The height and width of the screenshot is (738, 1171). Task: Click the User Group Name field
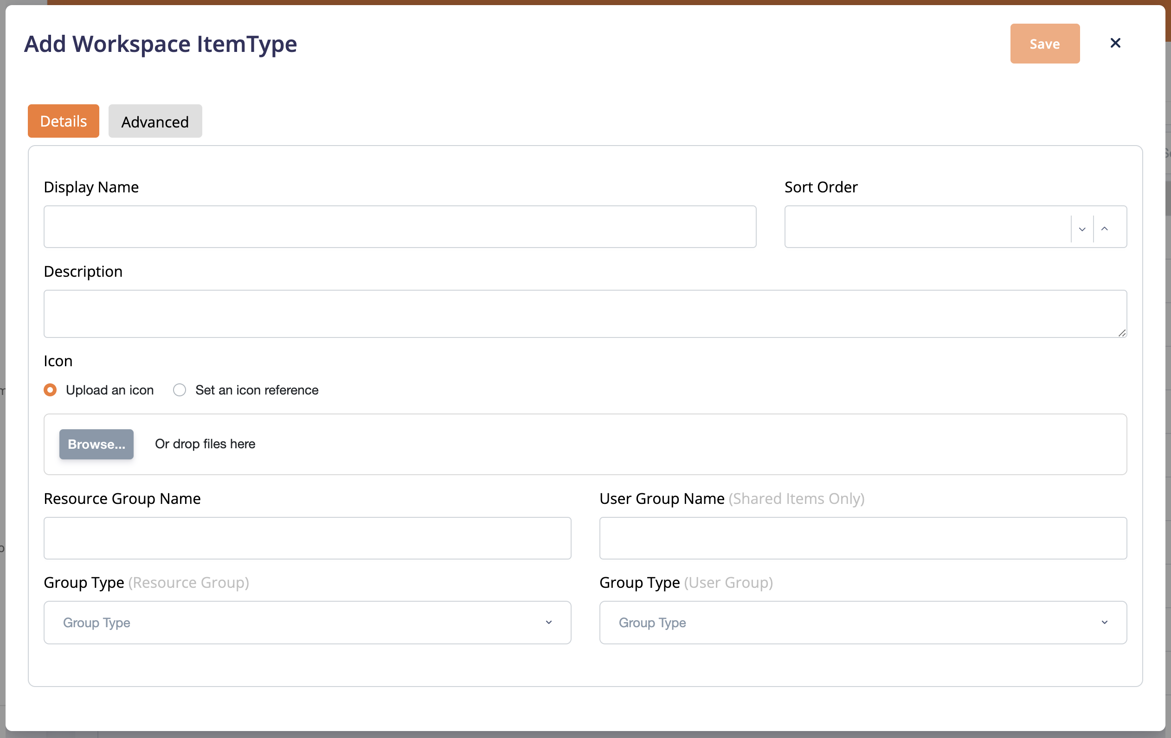[862, 538]
